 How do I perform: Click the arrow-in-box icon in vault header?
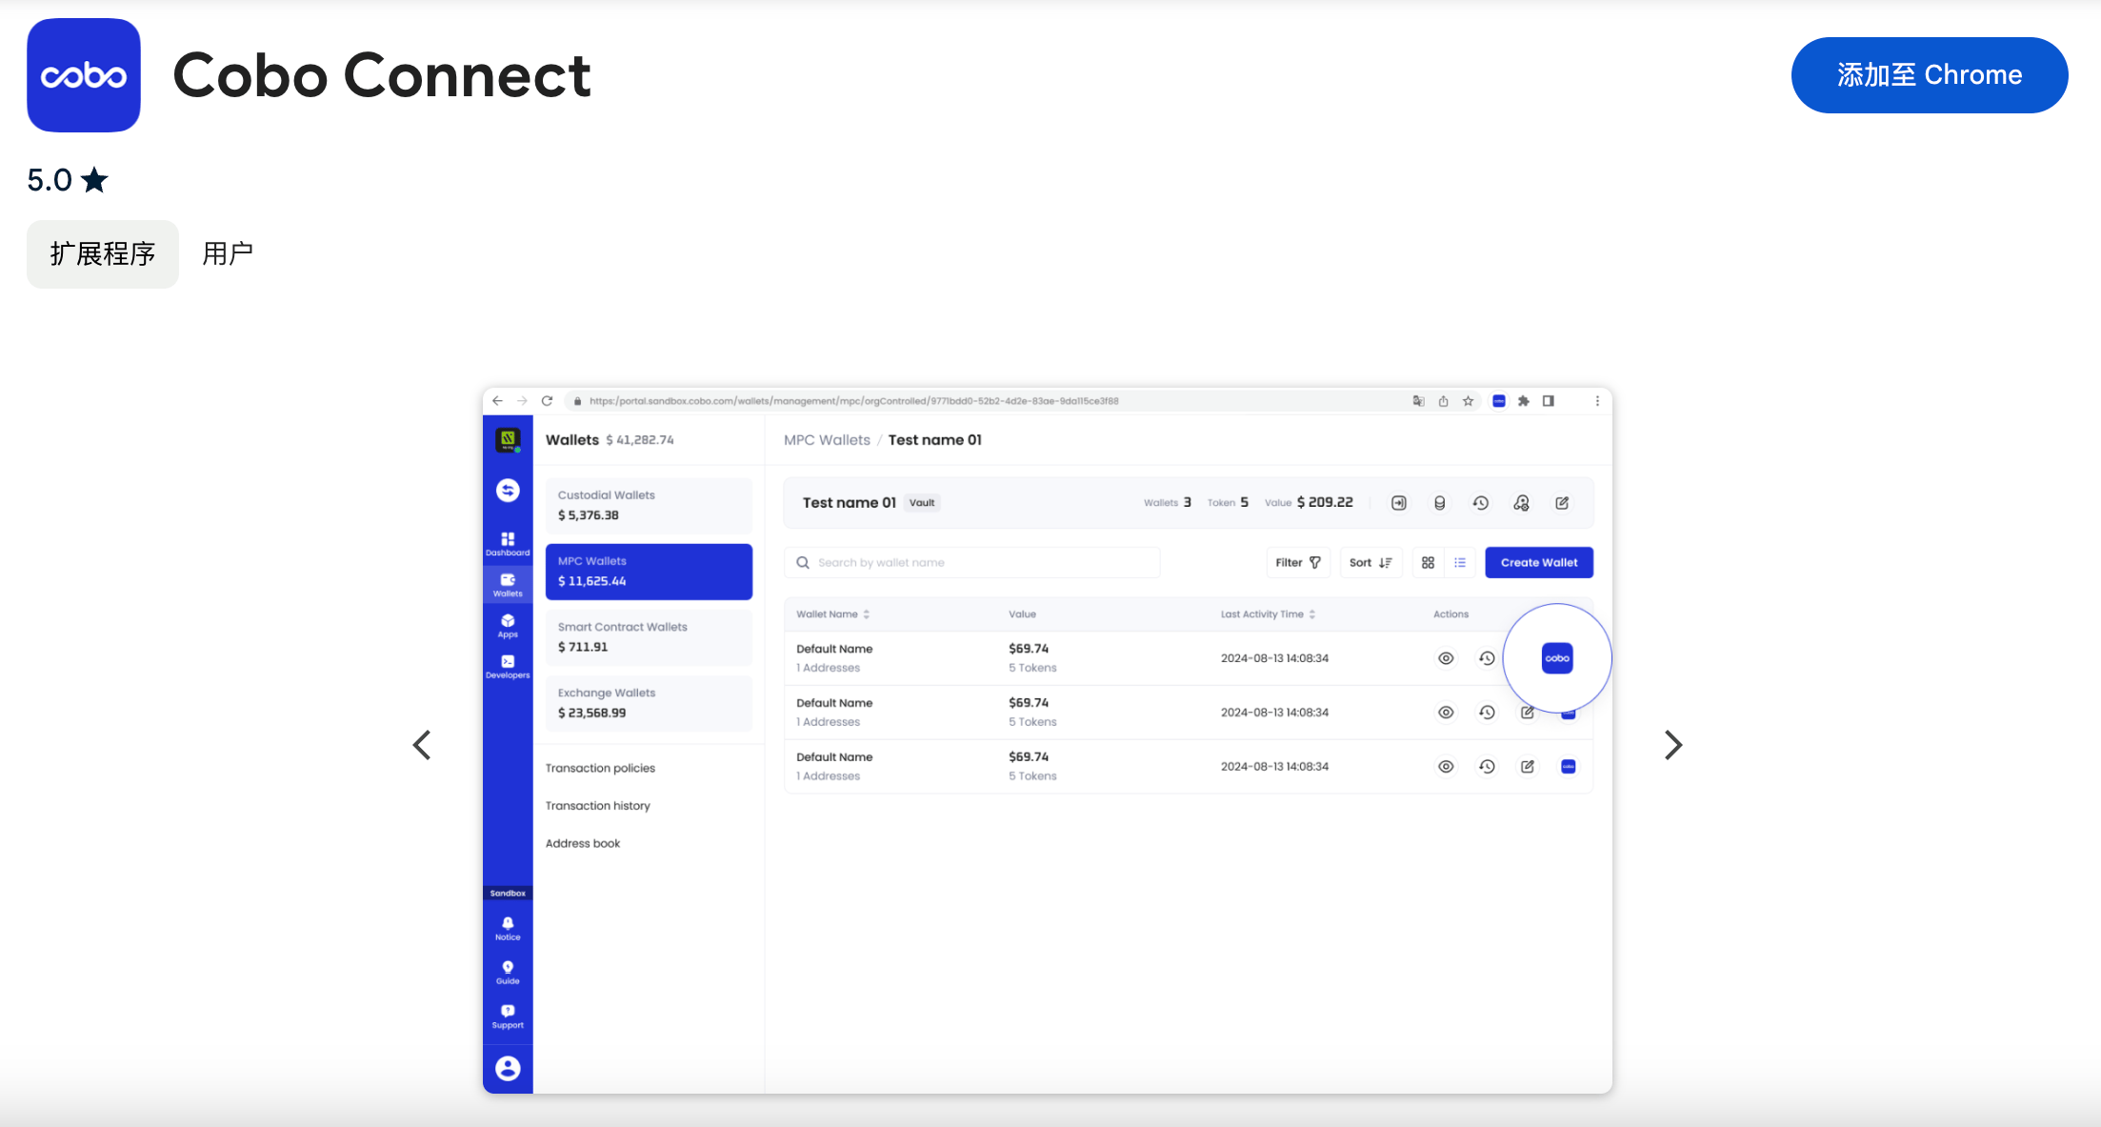point(1399,503)
